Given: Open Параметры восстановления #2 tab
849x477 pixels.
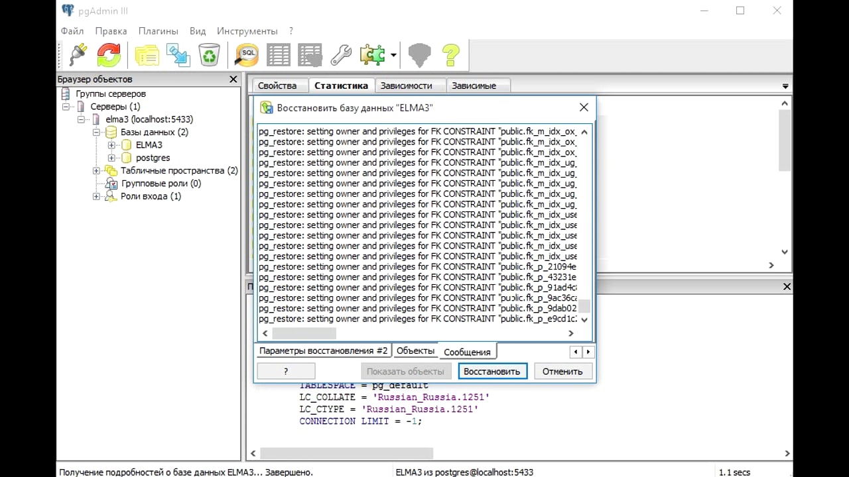Looking at the screenshot, I should [x=323, y=351].
